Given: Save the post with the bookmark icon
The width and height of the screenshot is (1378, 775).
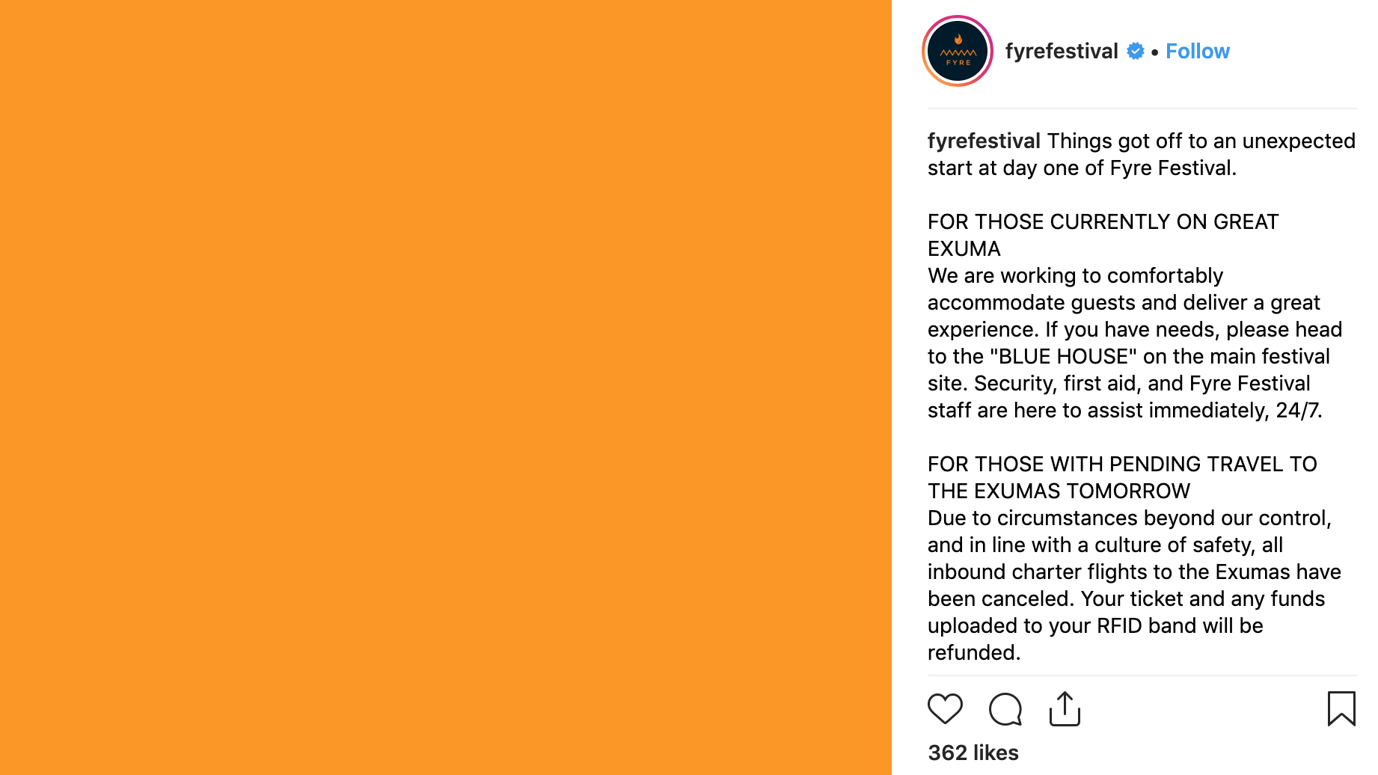Looking at the screenshot, I should click(1341, 708).
